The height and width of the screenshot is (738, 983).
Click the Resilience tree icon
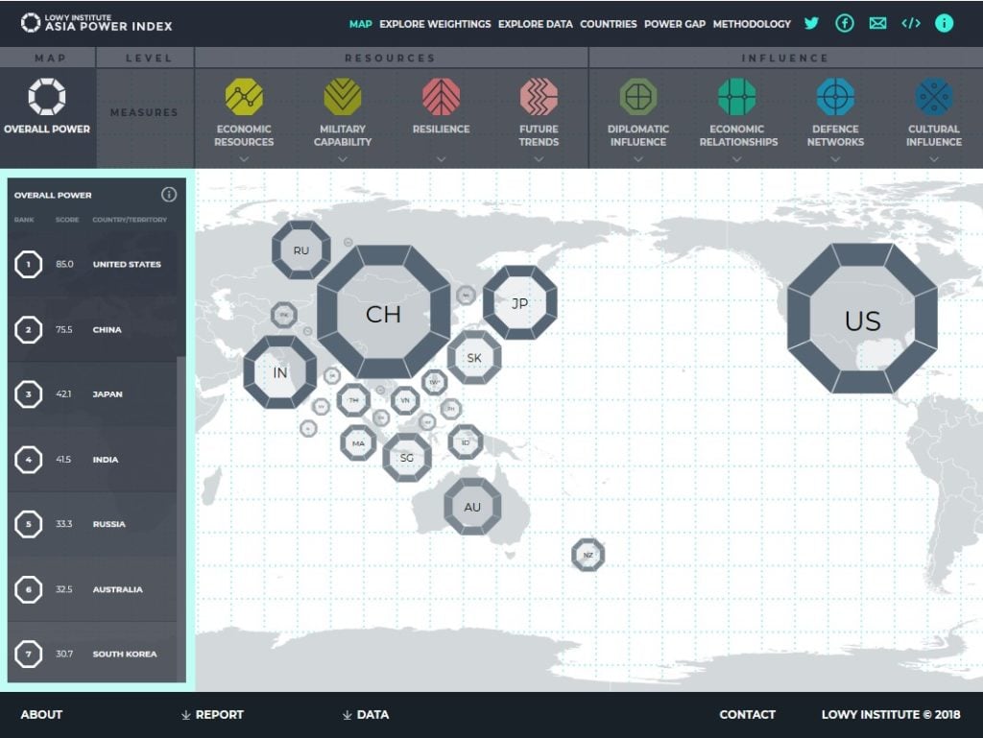[x=441, y=97]
